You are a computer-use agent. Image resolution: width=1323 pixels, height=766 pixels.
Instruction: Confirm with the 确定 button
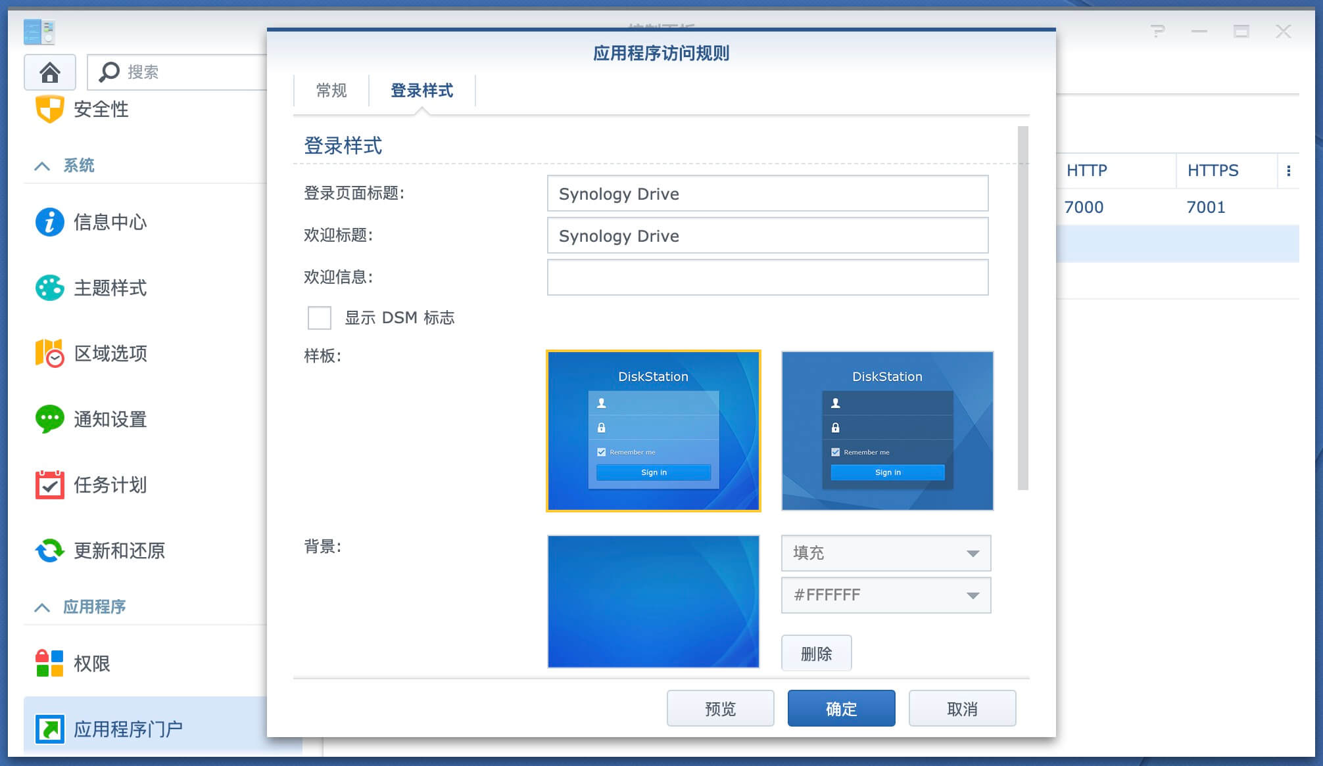842,708
